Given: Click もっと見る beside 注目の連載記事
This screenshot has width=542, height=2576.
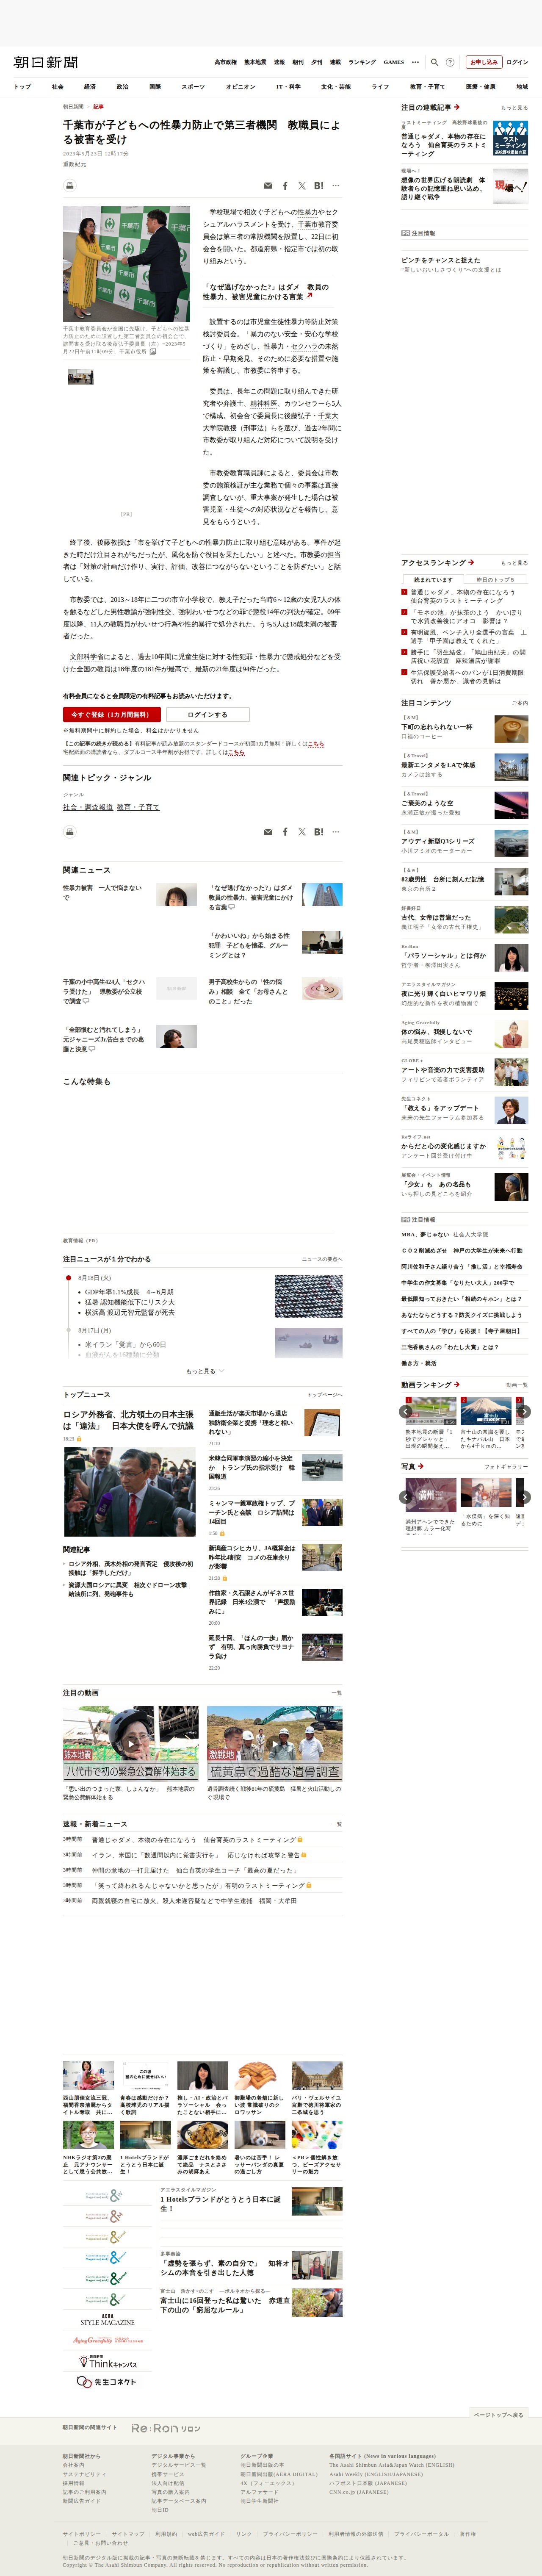Looking at the screenshot, I should pos(514,107).
